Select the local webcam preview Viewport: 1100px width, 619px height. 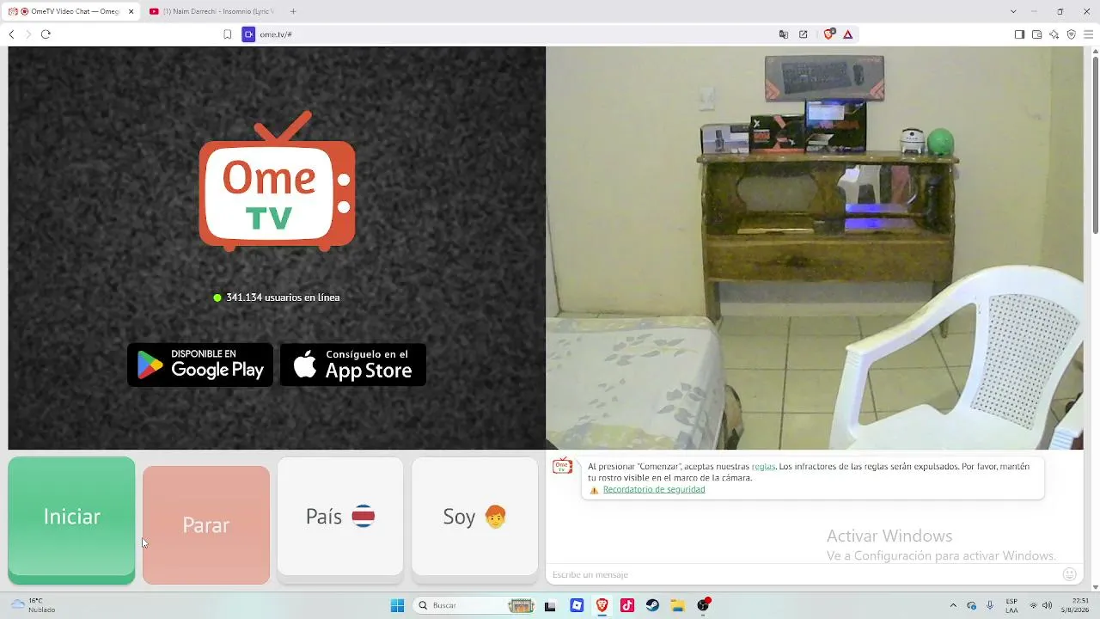[815, 248]
